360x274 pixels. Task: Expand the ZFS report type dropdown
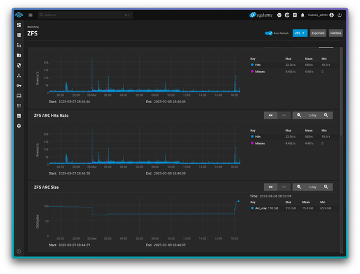pyautogui.click(x=300, y=34)
